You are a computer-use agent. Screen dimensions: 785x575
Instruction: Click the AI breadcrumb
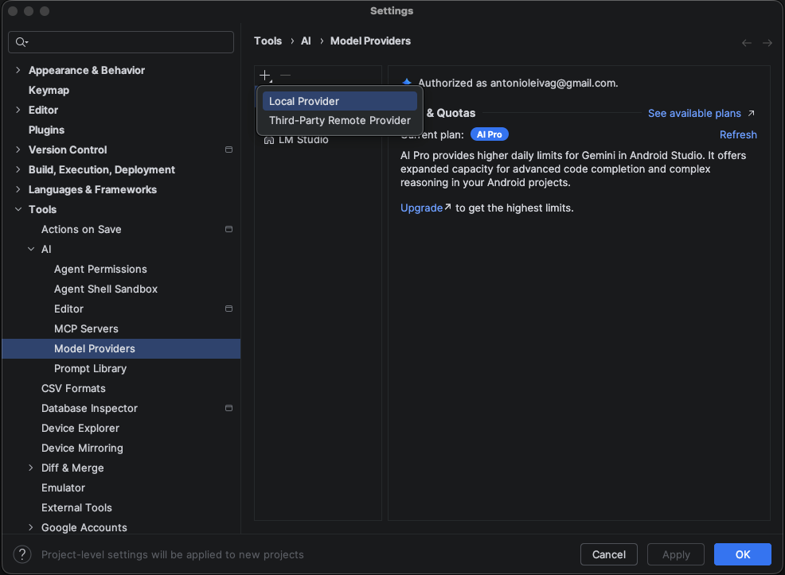coord(306,41)
